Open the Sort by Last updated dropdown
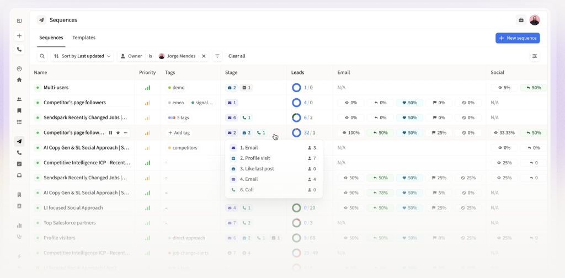565x278 pixels. (x=82, y=56)
